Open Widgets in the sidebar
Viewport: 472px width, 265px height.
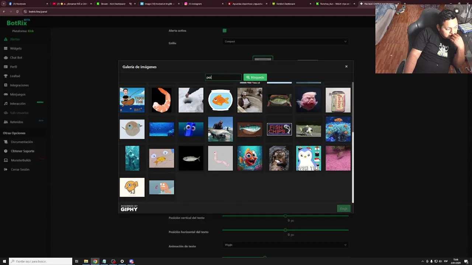click(x=16, y=48)
